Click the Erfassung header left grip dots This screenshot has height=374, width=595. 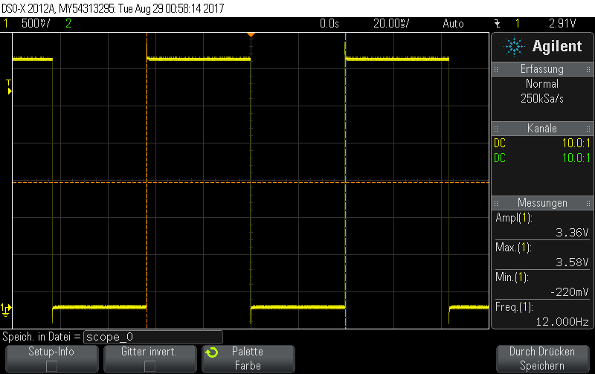pos(496,69)
